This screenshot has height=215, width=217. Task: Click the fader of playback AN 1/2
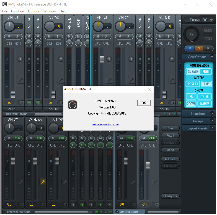(102, 59)
